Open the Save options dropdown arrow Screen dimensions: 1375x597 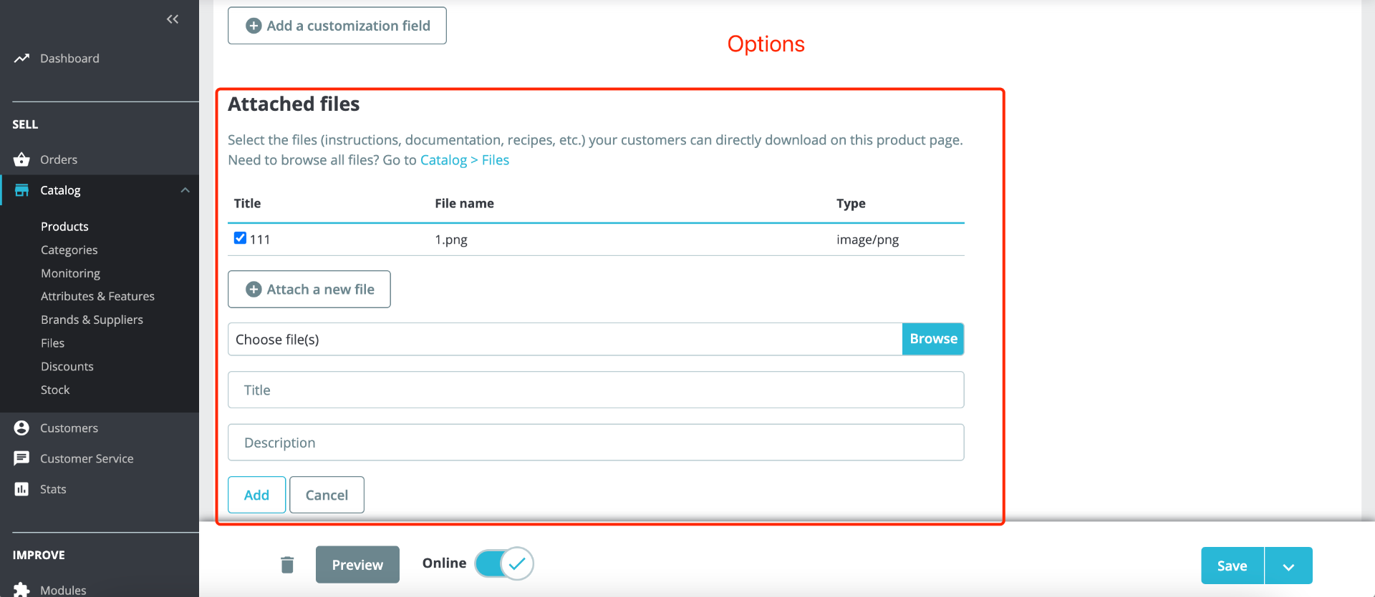pos(1288,566)
